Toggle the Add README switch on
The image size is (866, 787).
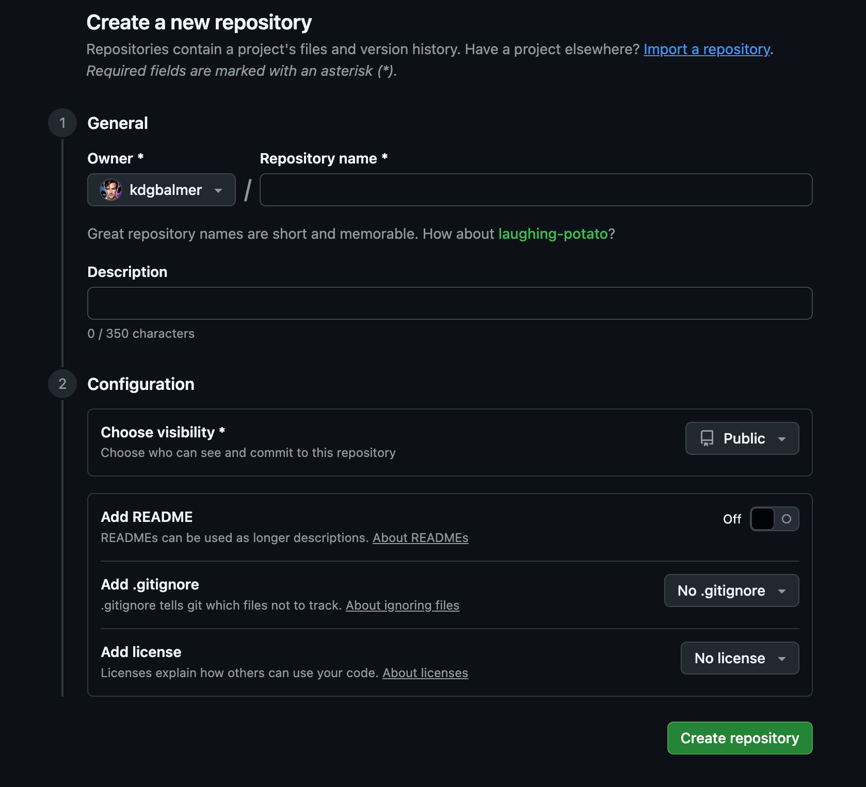tap(774, 519)
